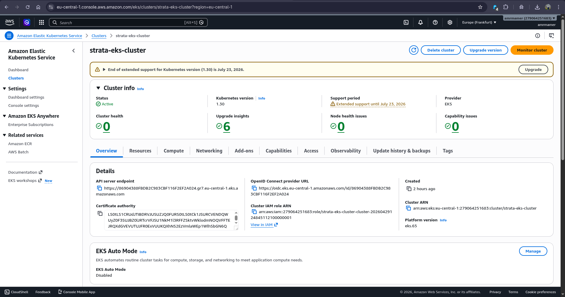The image size is (565, 297).
Task: Collapse the EKS side navigation chevron
Action: point(74,51)
